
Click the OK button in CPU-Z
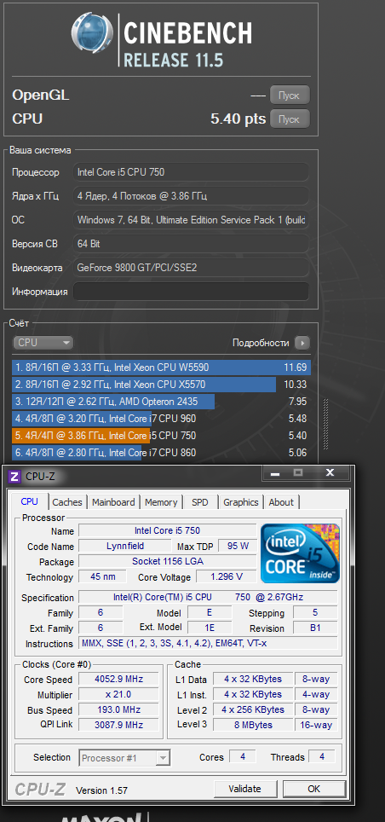pyautogui.click(x=313, y=789)
